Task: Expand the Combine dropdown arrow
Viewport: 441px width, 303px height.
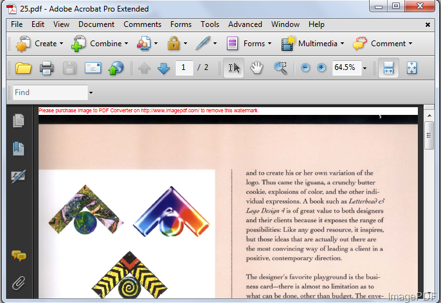Action: (126, 44)
